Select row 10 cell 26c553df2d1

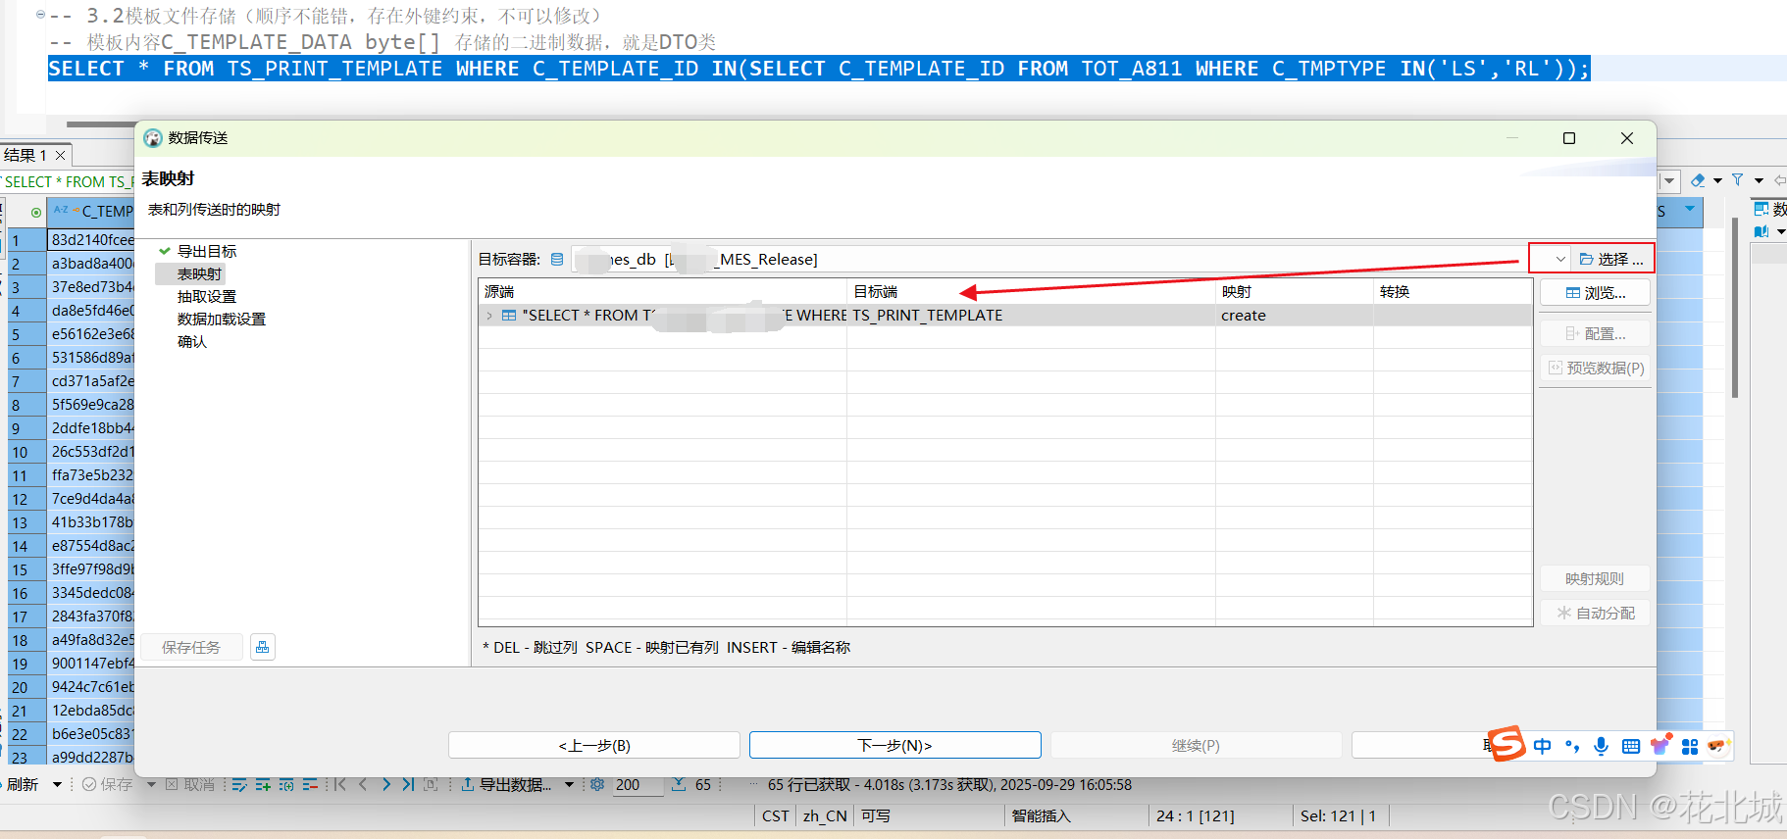point(92,451)
